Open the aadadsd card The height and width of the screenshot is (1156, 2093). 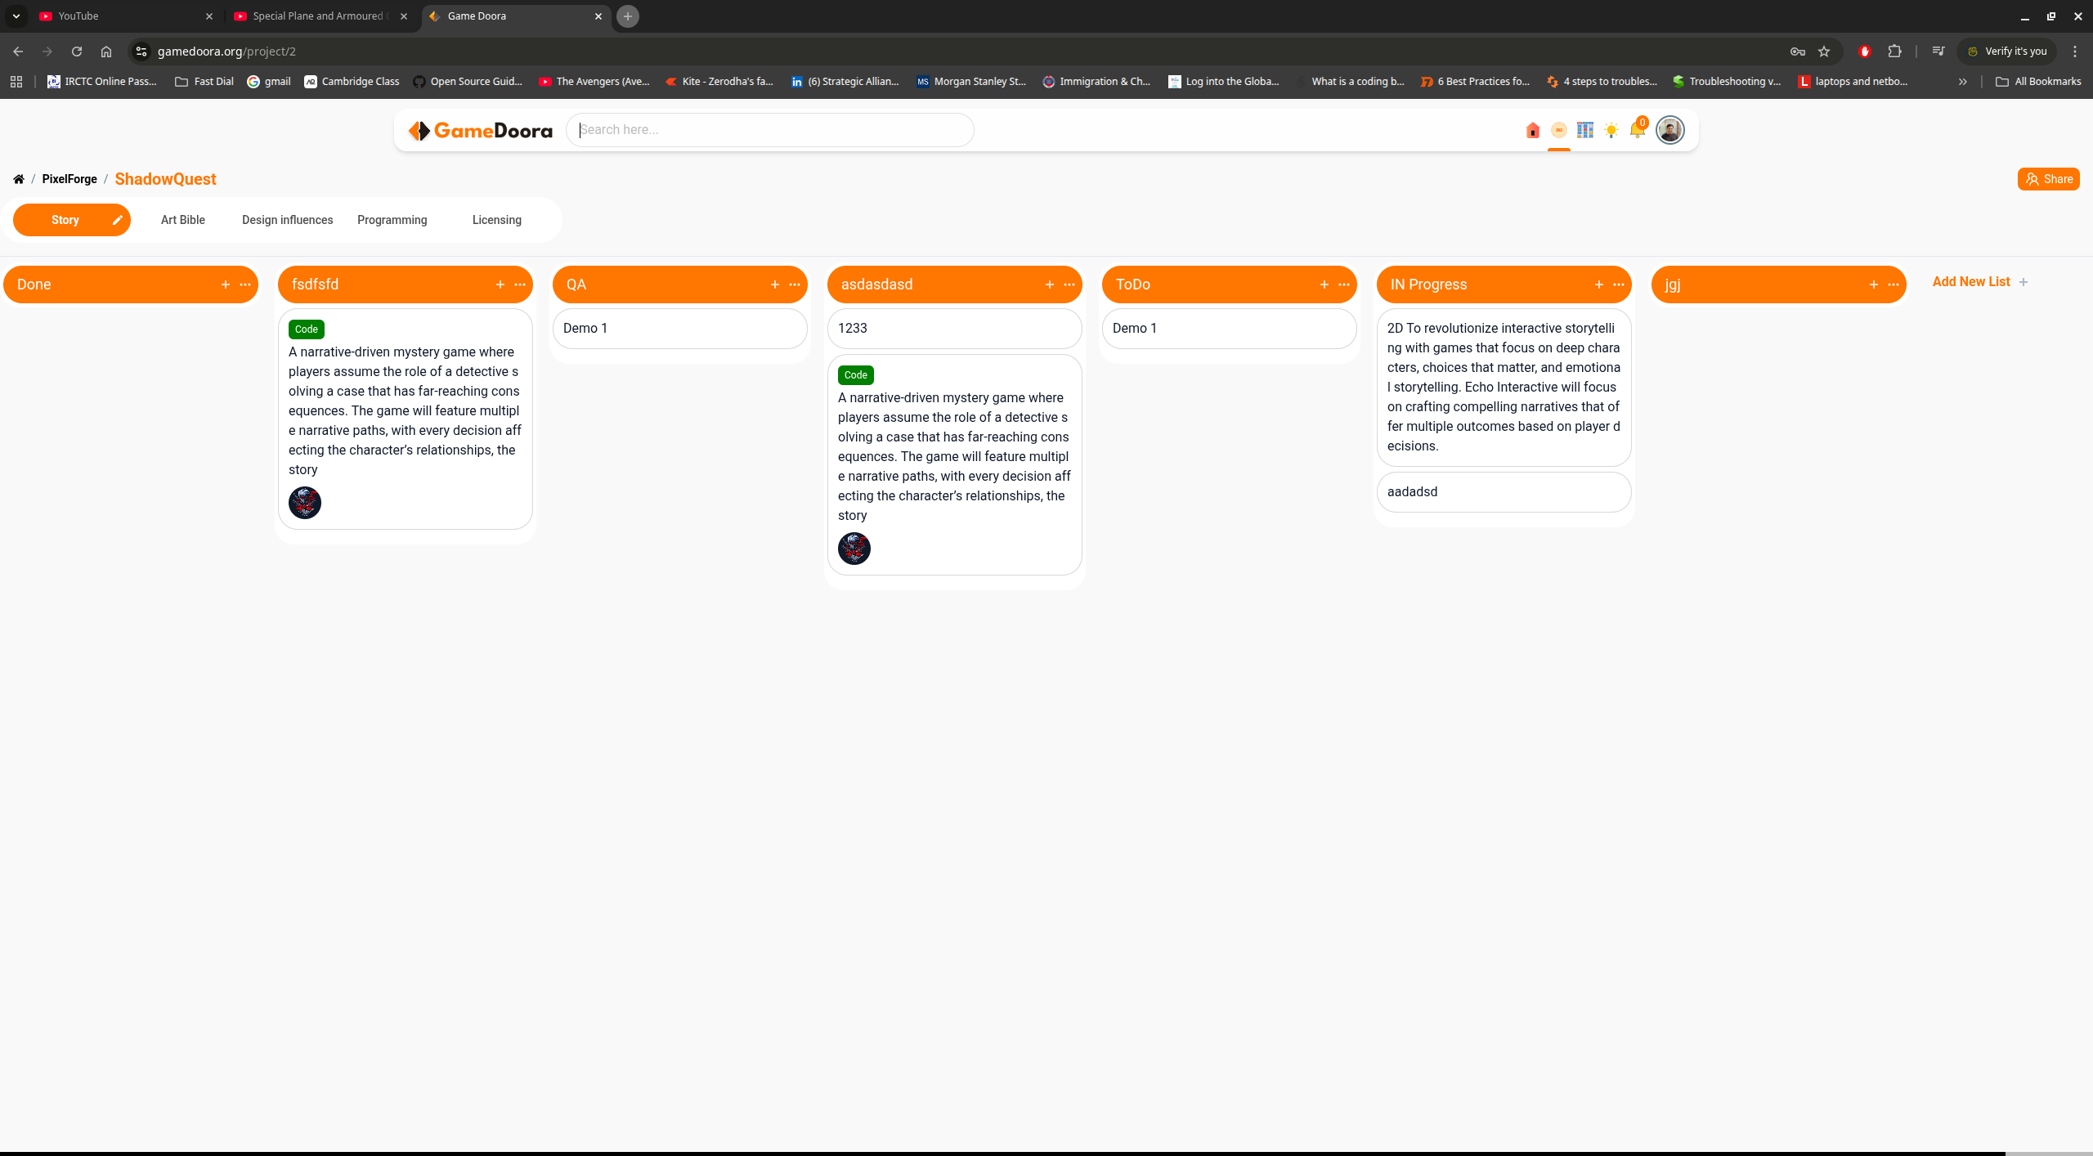(1504, 492)
